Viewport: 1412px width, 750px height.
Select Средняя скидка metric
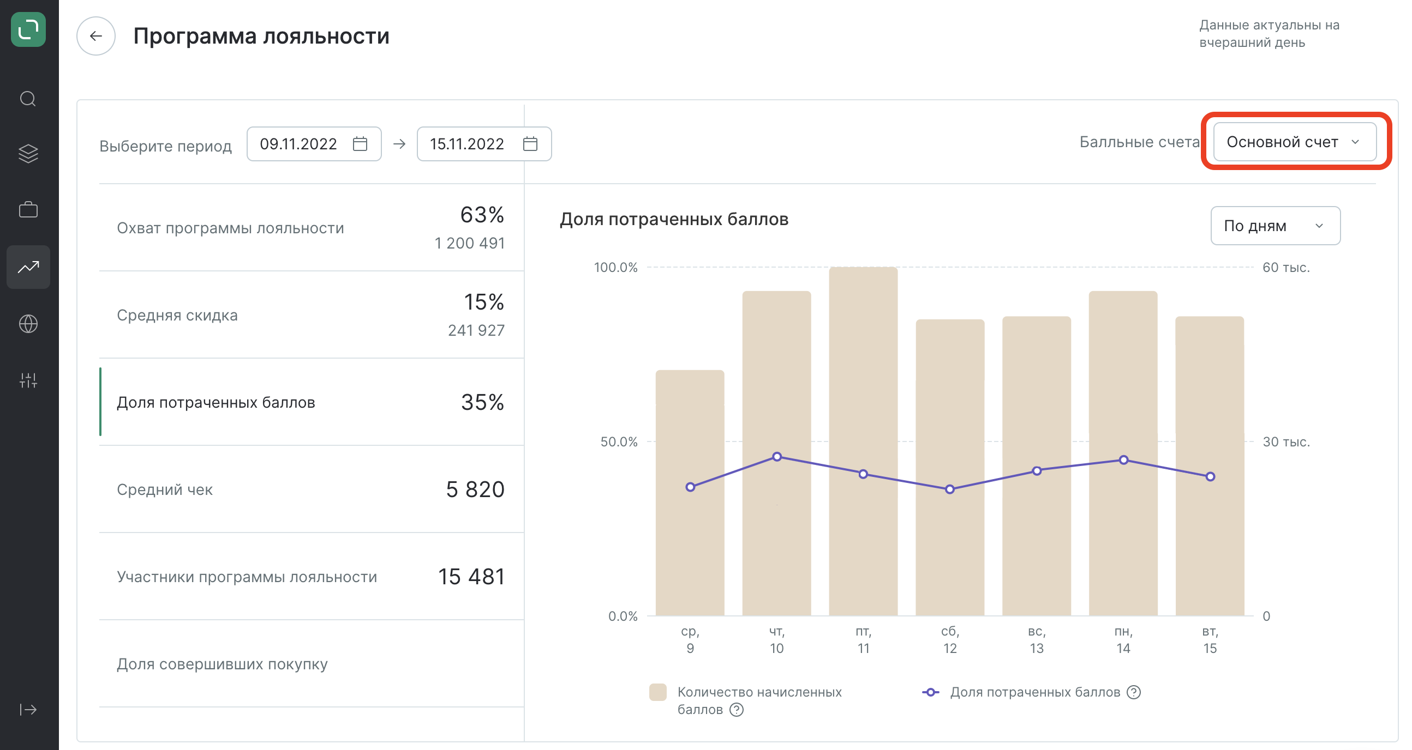(x=312, y=315)
